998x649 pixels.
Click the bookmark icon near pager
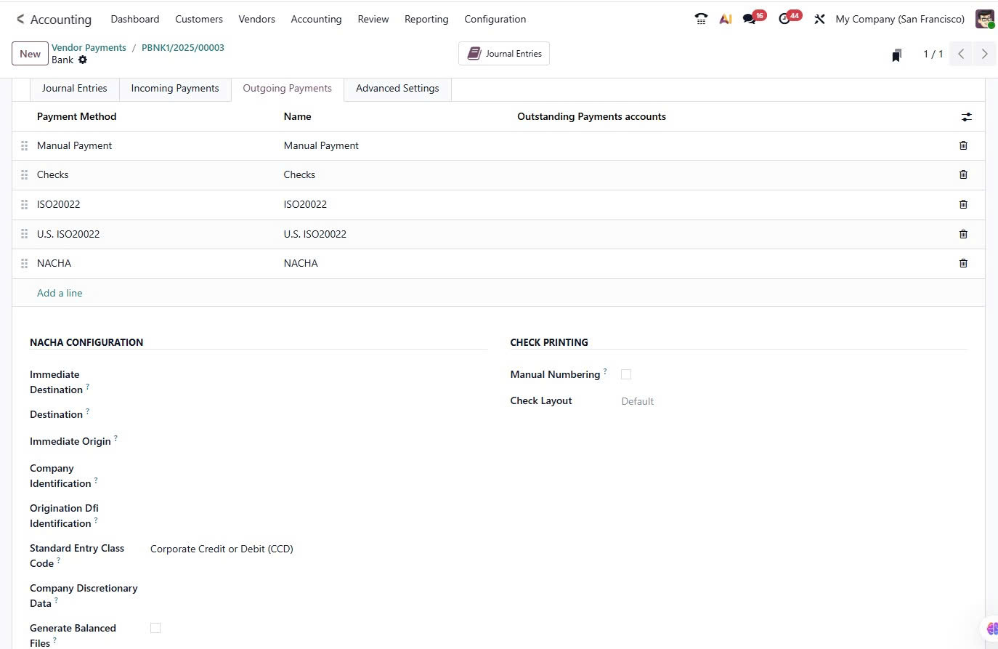point(897,55)
